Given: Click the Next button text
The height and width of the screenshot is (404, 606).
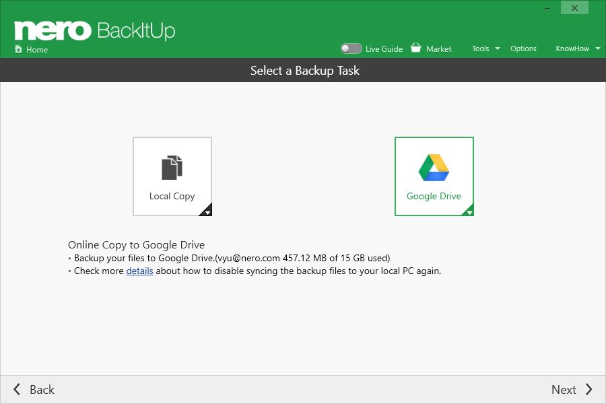Looking at the screenshot, I should [564, 389].
